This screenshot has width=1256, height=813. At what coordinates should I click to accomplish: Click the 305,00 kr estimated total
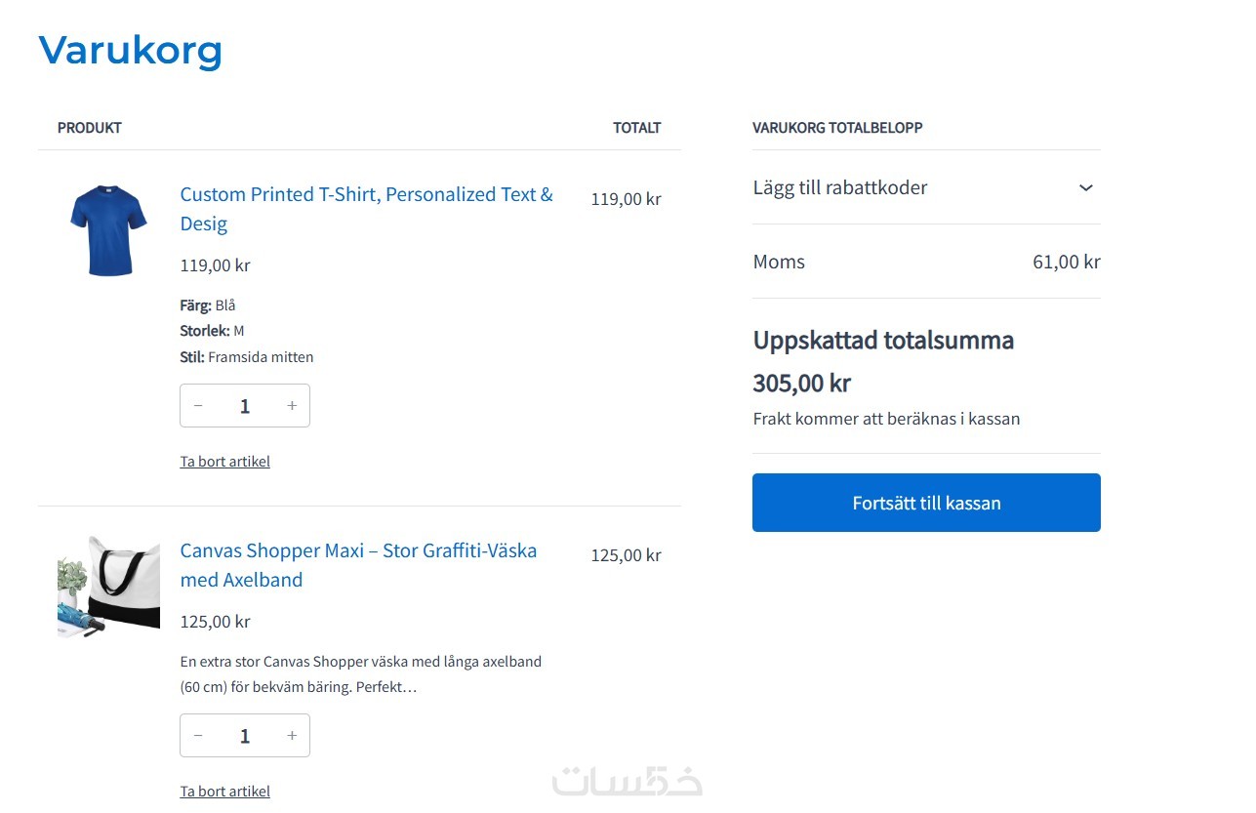801,384
